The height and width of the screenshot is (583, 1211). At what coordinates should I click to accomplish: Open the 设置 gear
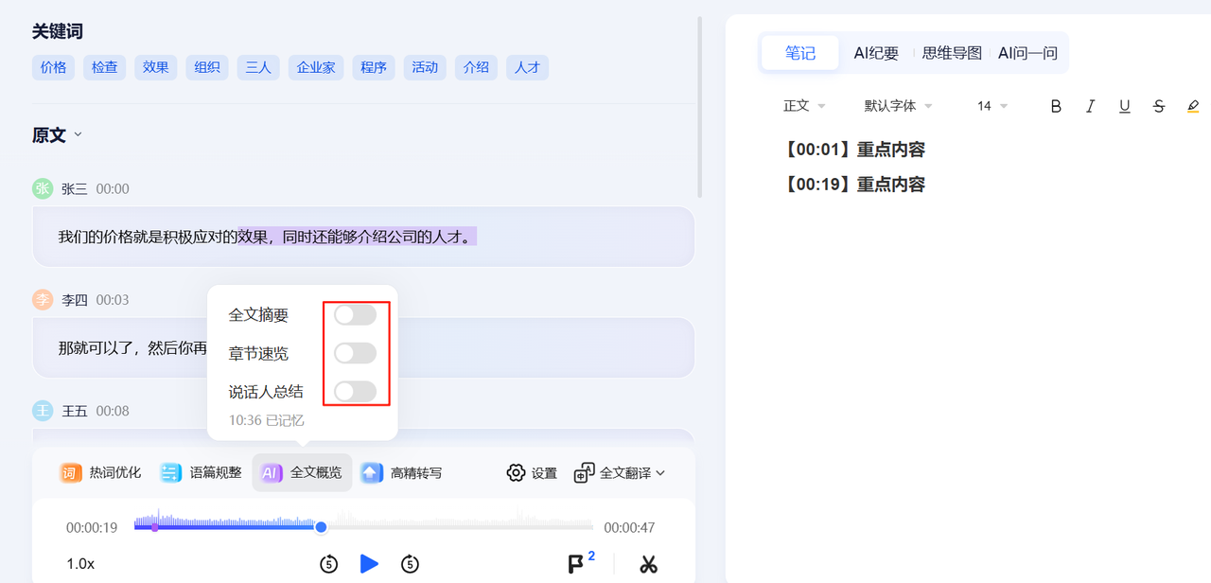532,472
